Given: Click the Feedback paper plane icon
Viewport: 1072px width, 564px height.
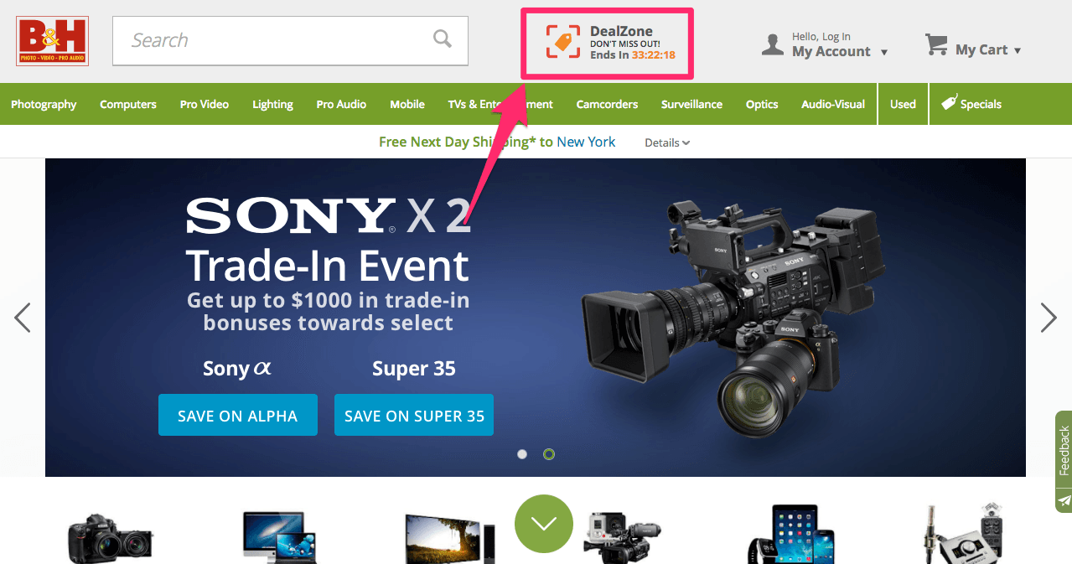Looking at the screenshot, I should coord(1064,500).
